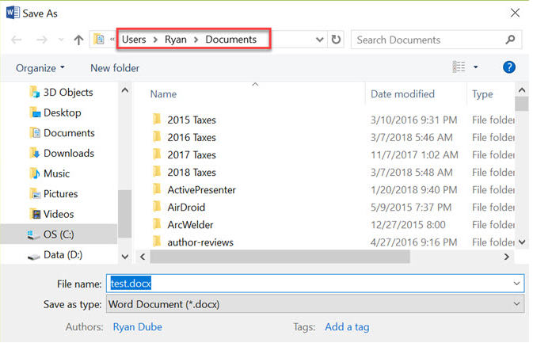Select 3D Objects in navigation pane
Image resolution: width=533 pixels, height=343 pixels.
coord(67,92)
